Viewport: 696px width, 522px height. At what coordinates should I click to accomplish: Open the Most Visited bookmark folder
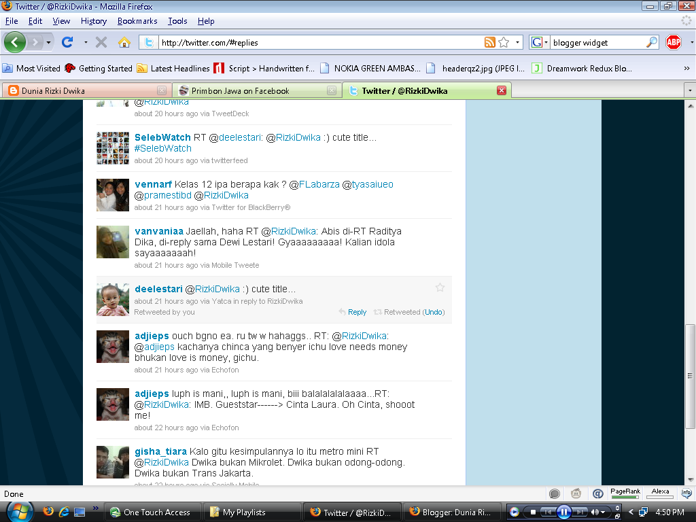31,69
